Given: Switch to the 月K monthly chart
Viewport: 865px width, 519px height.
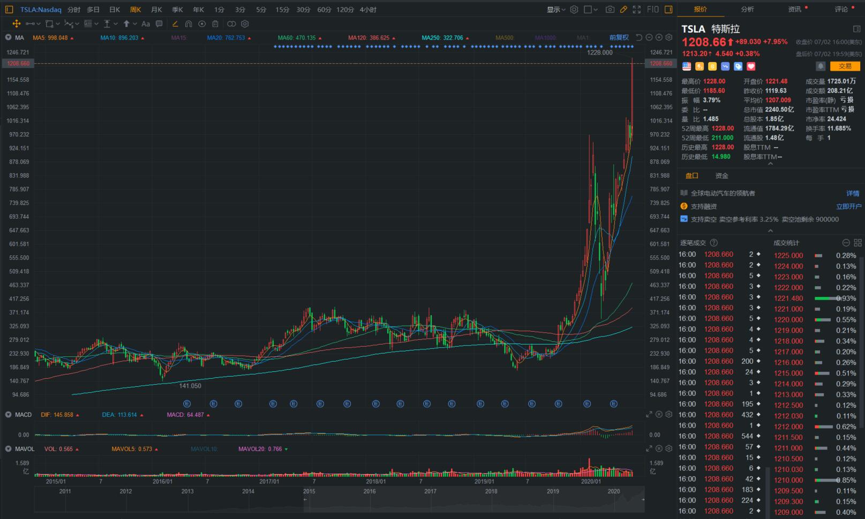Looking at the screenshot, I should pyautogui.click(x=156, y=10).
